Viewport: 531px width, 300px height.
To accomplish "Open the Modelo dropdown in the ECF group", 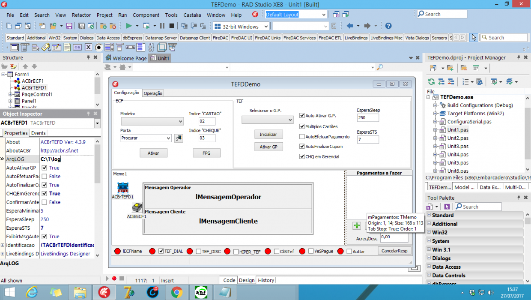I will tap(180, 121).
